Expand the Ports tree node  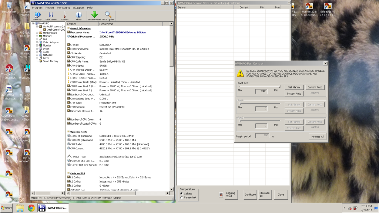pos(37,58)
